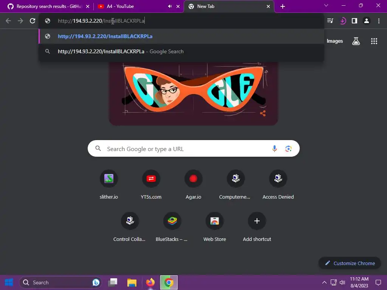This screenshot has height=290, width=387.
Task: Open Bing chat icon in taskbar search
Action: (96, 282)
